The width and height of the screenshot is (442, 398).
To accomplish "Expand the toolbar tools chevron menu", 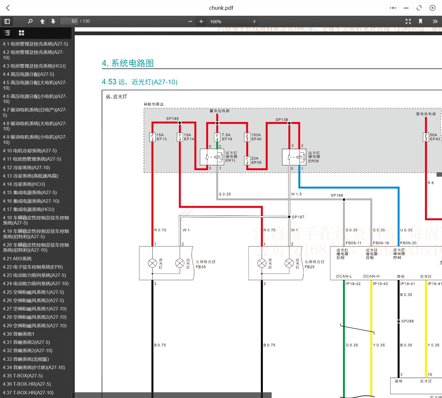I will (435, 21).
